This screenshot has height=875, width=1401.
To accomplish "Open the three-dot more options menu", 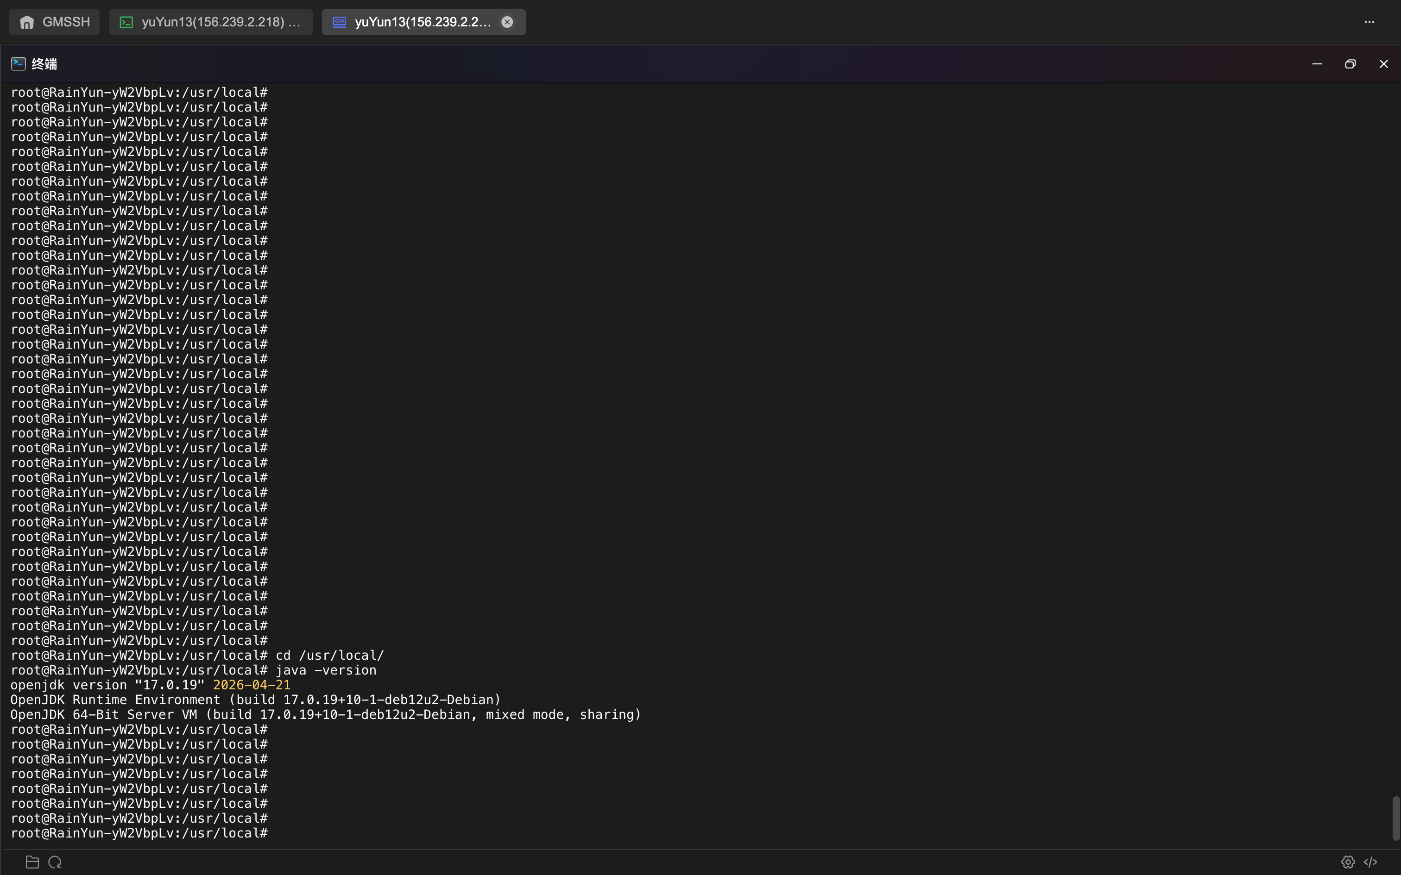I will pos(1369,22).
